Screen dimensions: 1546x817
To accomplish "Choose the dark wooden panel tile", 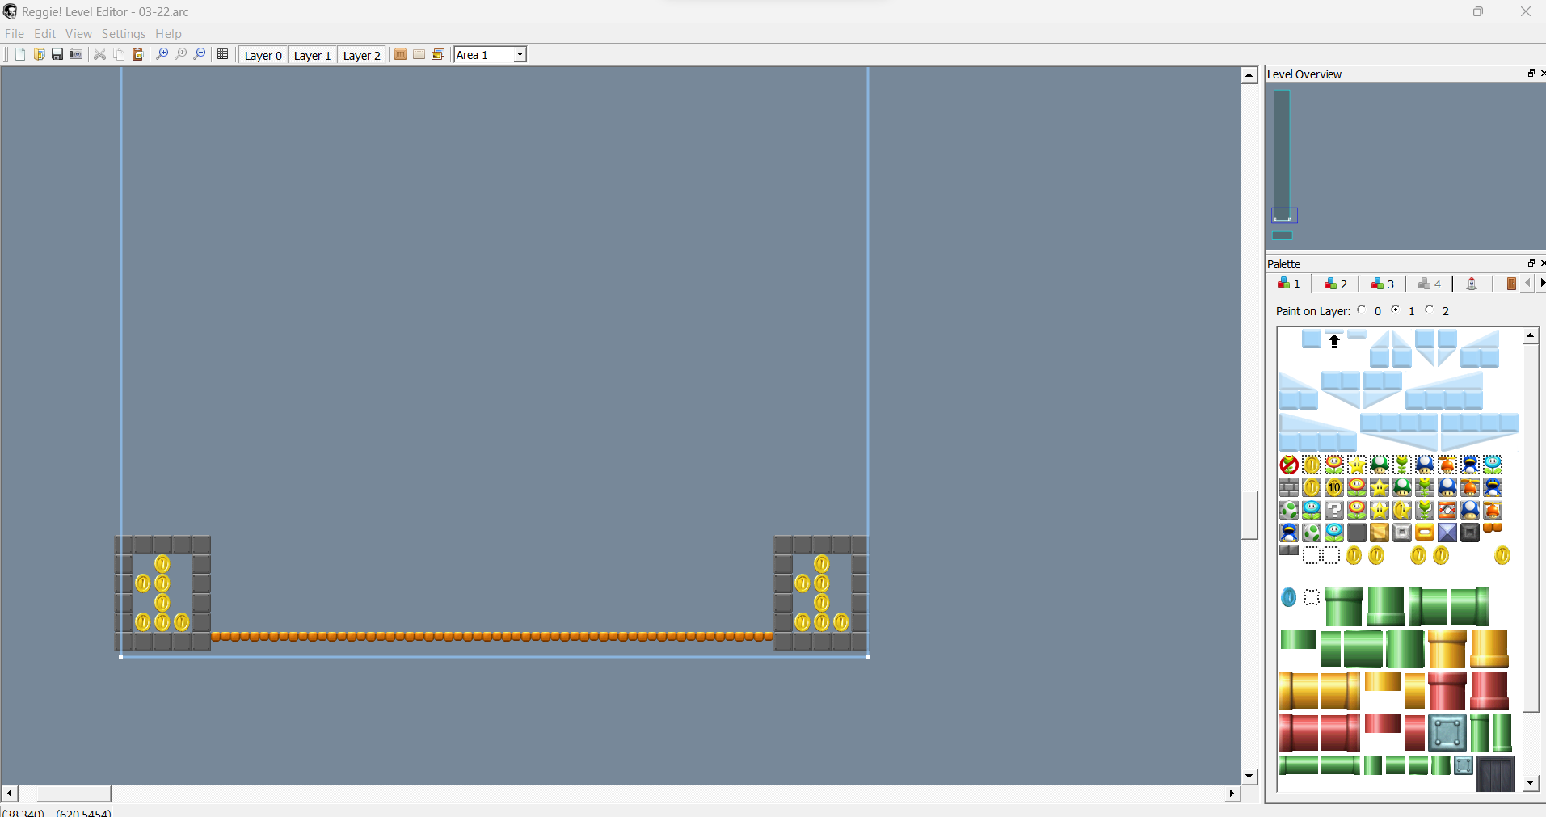I will (1496, 773).
